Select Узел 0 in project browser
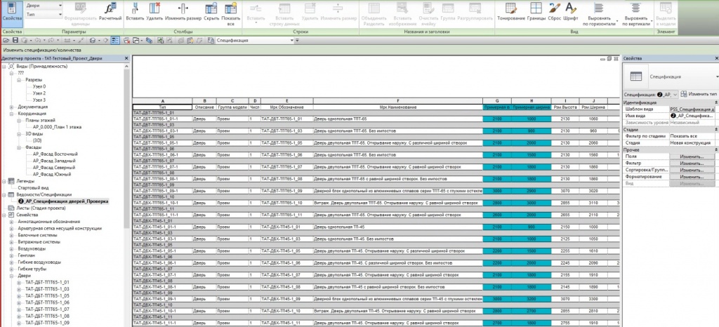719x327 pixels. (39, 86)
